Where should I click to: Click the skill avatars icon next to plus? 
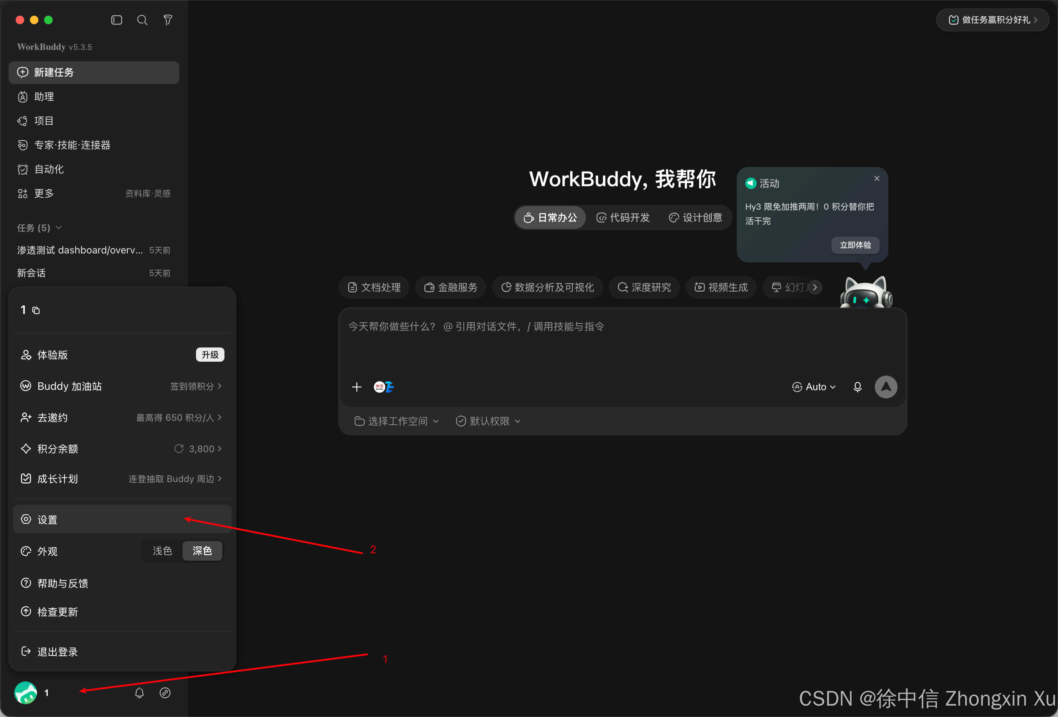tap(383, 387)
